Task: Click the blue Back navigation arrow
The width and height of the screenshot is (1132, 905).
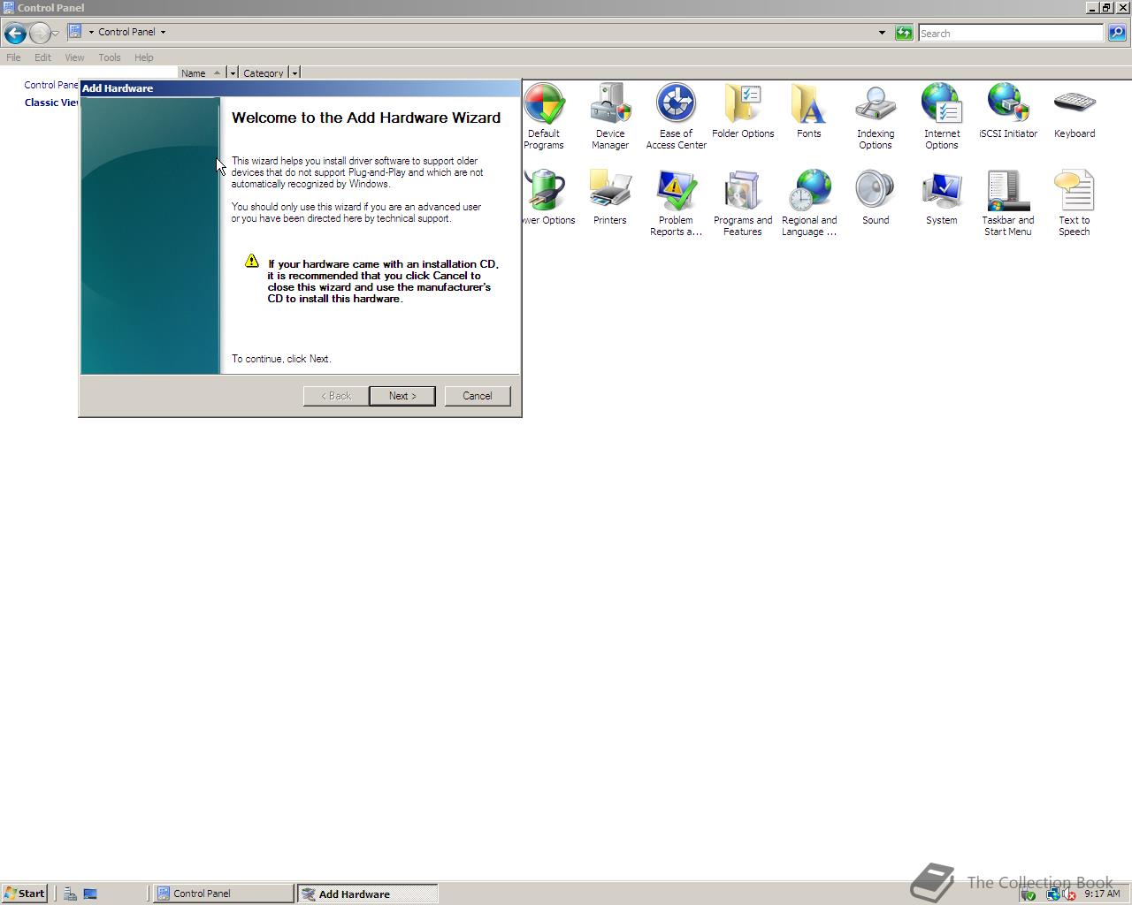Action: [14, 34]
